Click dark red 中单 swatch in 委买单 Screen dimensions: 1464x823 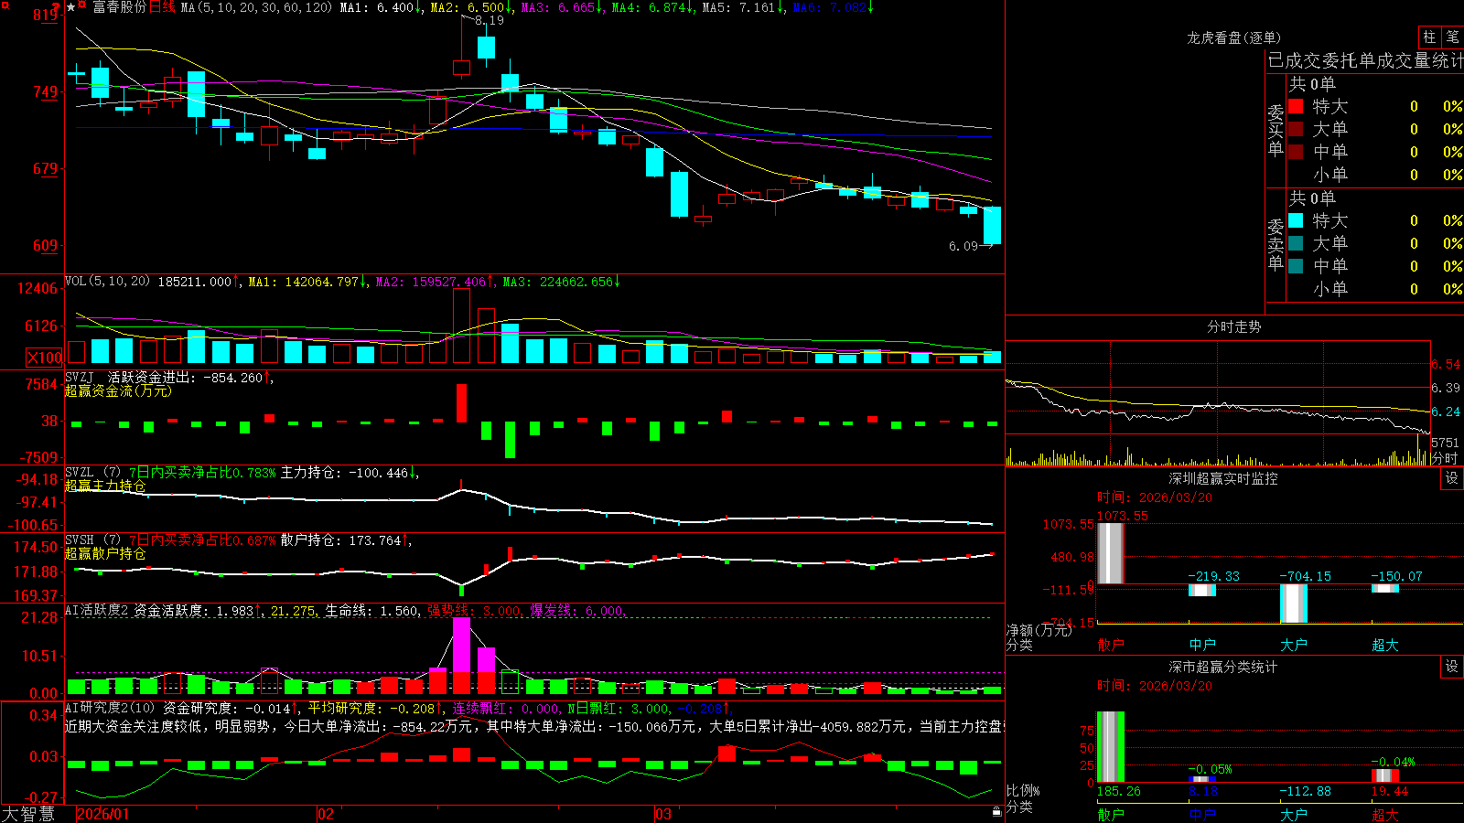pyautogui.click(x=1296, y=152)
